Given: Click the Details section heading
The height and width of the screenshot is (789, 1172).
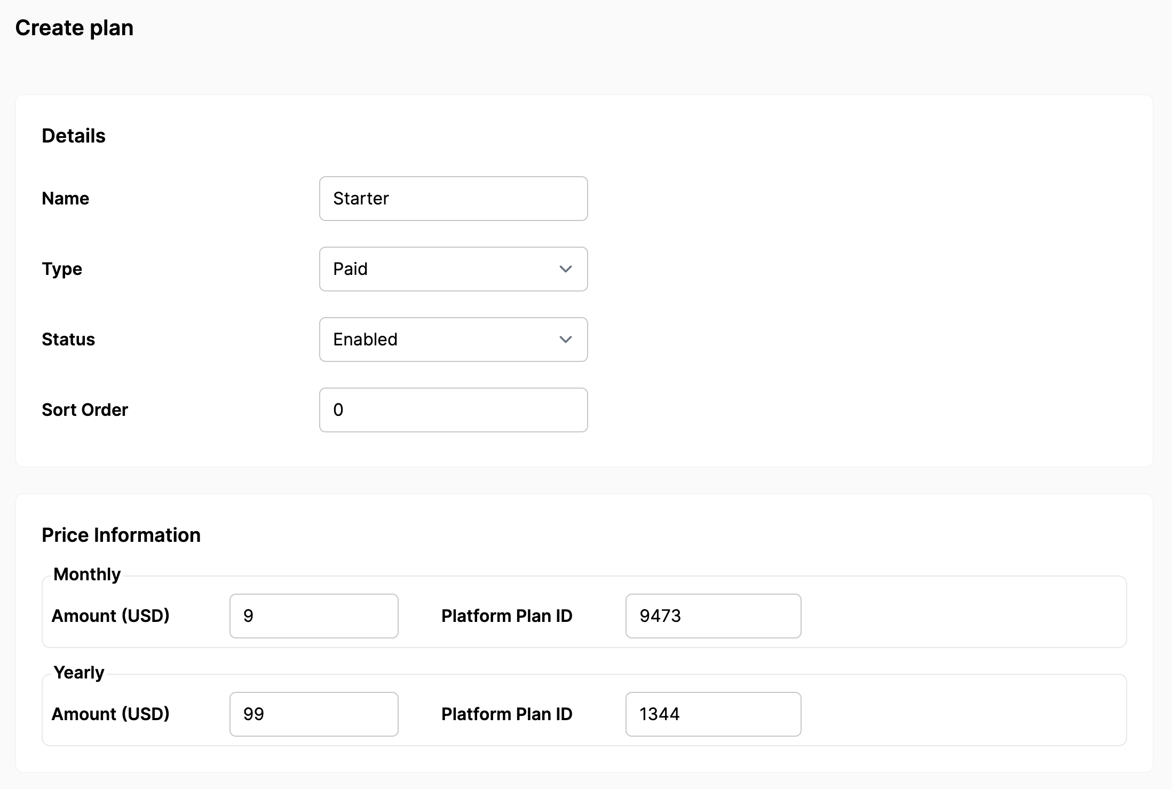Looking at the screenshot, I should (x=73, y=136).
